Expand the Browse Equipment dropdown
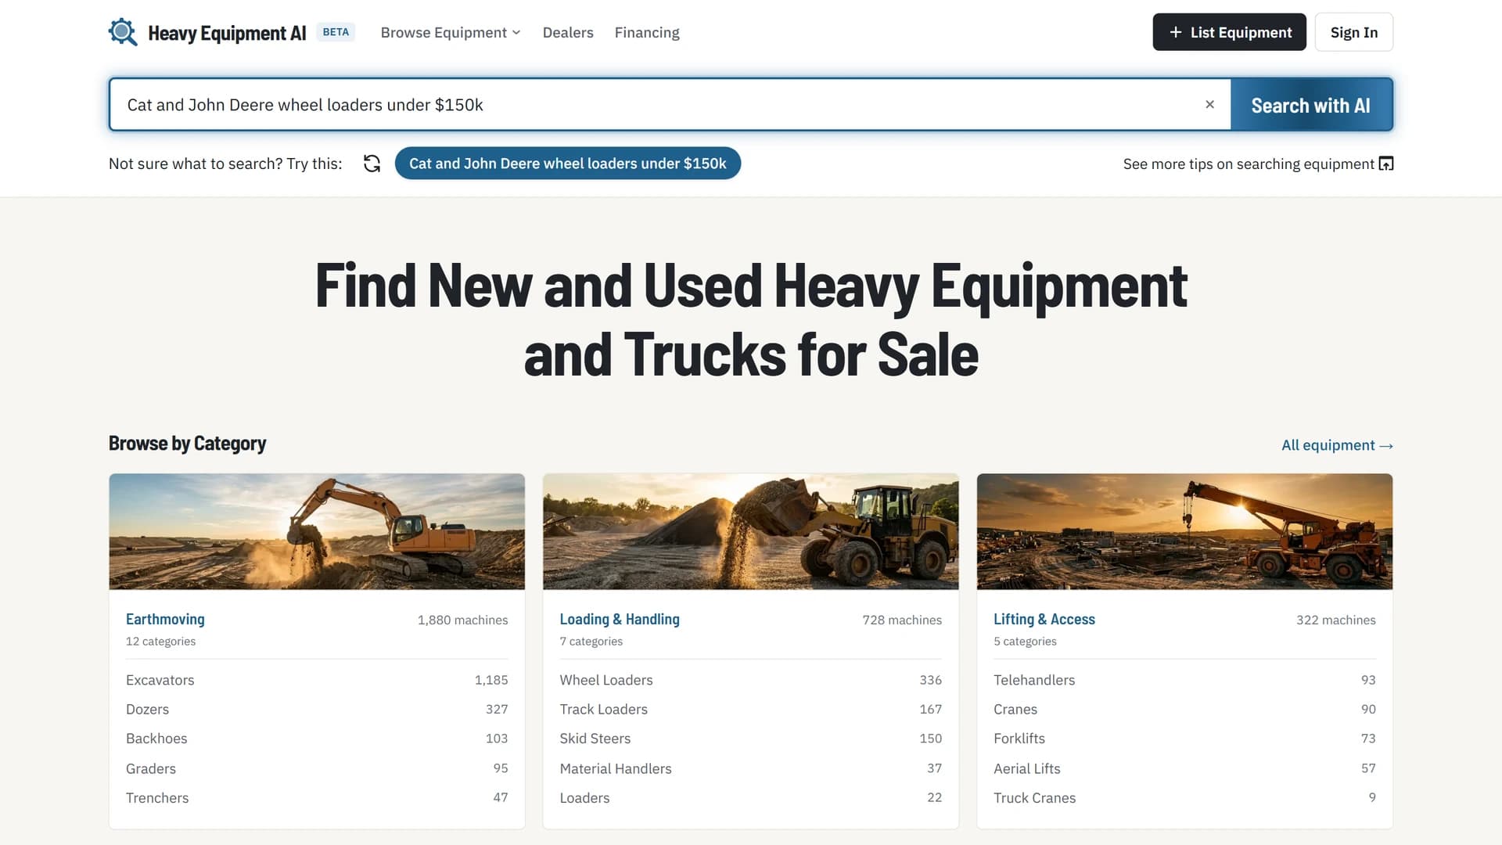The height and width of the screenshot is (845, 1502). (451, 32)
